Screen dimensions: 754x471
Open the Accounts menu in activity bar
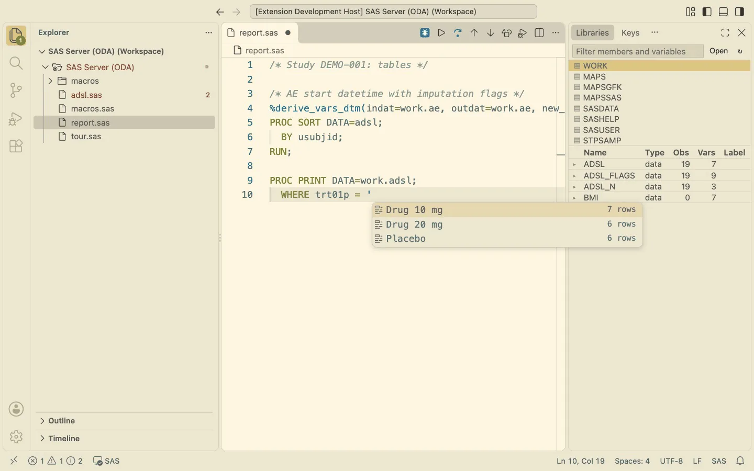[16, 409]
